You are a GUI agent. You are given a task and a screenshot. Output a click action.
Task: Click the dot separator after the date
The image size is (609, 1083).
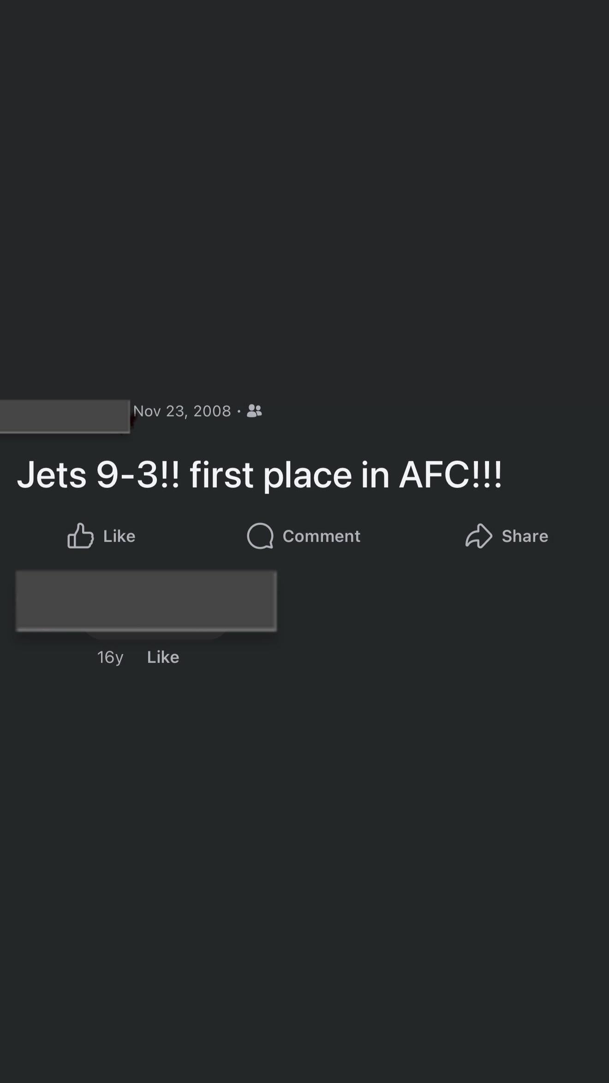click(x=239, y=411)
